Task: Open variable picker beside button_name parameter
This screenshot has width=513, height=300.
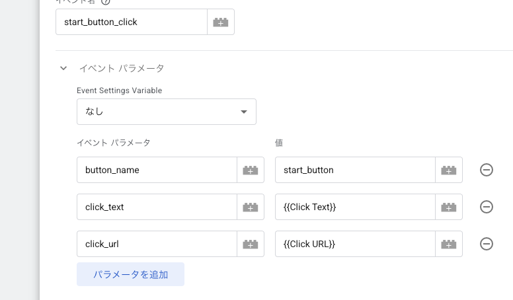Action: (251, 170)
